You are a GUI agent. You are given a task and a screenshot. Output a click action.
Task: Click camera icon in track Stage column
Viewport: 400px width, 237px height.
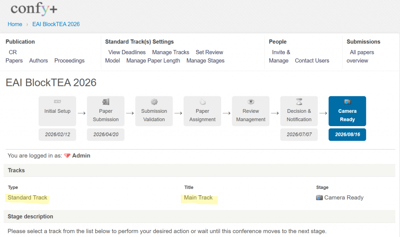(320, 198)
